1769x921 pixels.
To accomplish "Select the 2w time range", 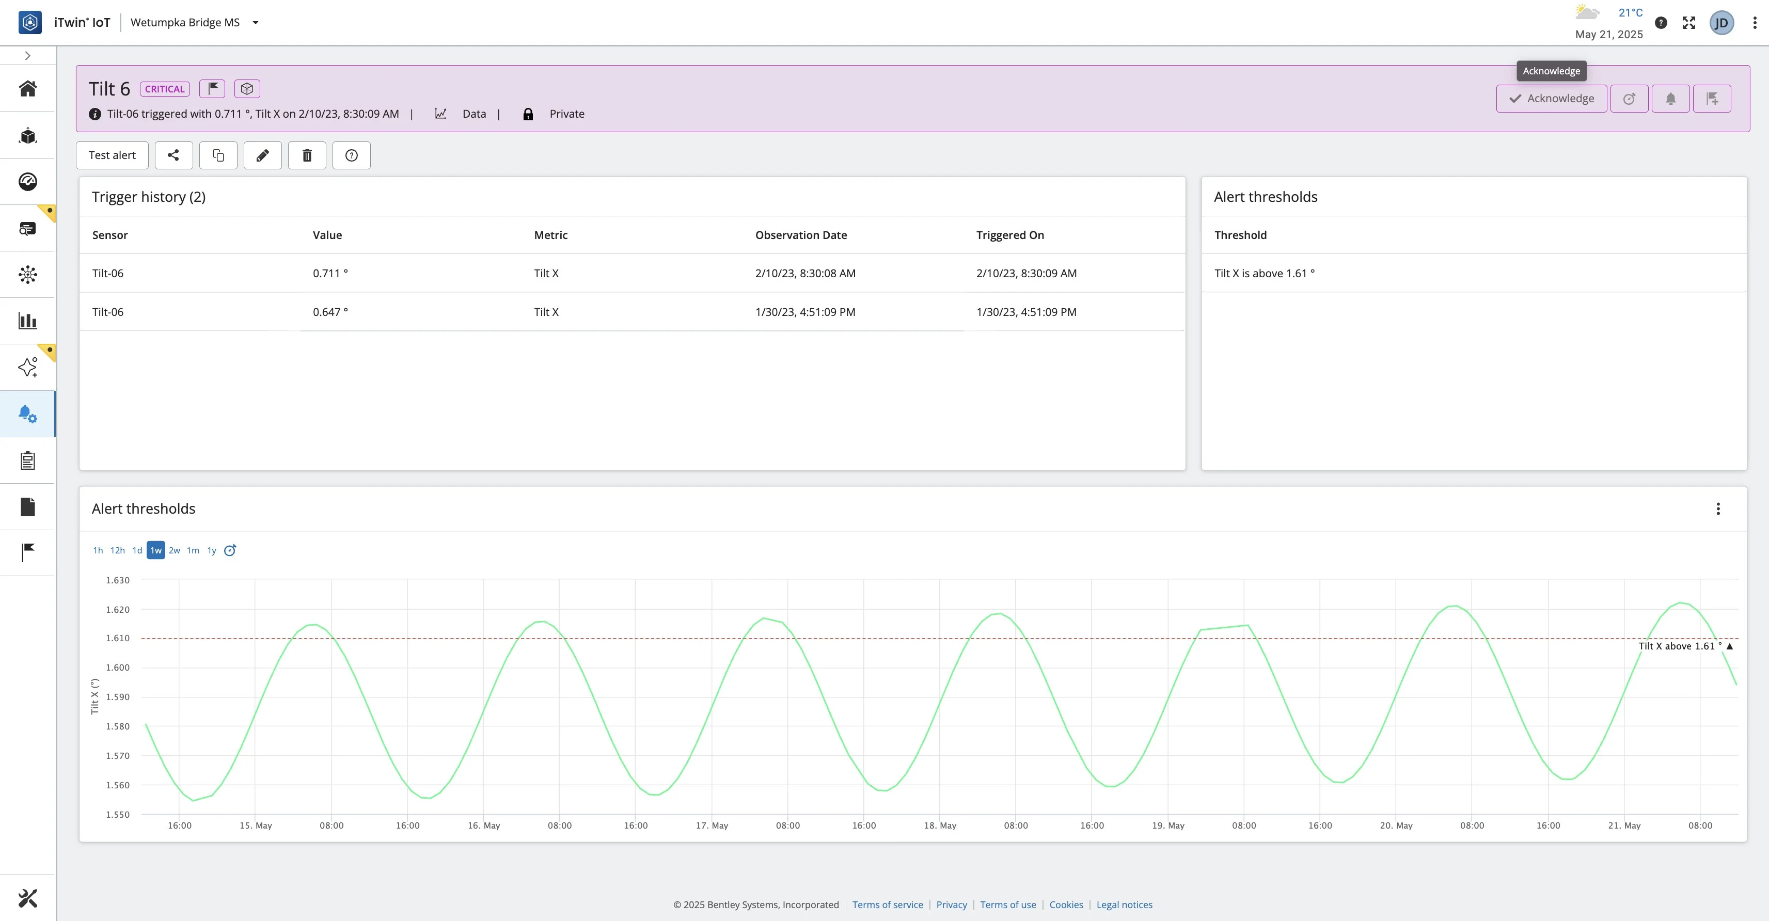I will coord(175,550).
